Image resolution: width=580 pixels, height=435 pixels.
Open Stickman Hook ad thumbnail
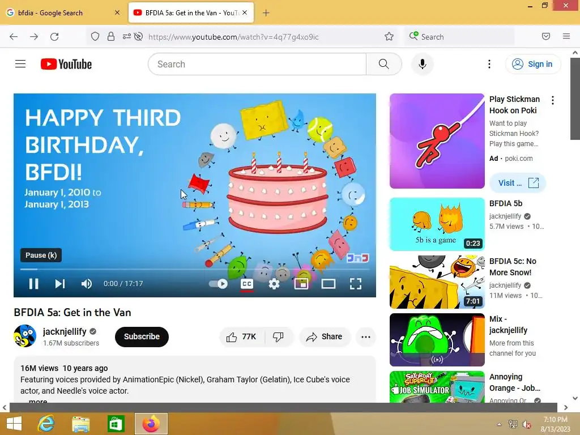[437, 141]
